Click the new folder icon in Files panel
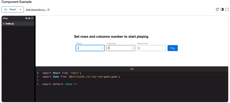 29,18
